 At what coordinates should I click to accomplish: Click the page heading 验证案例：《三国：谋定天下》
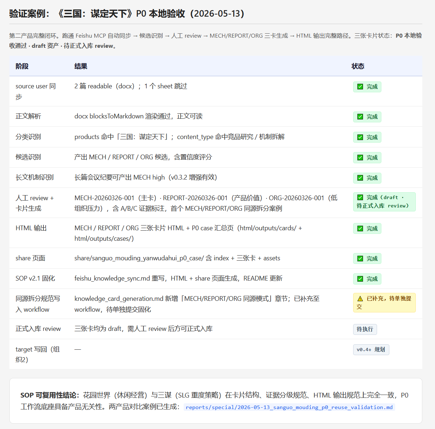pyautogui.click(x=126, y=14)
